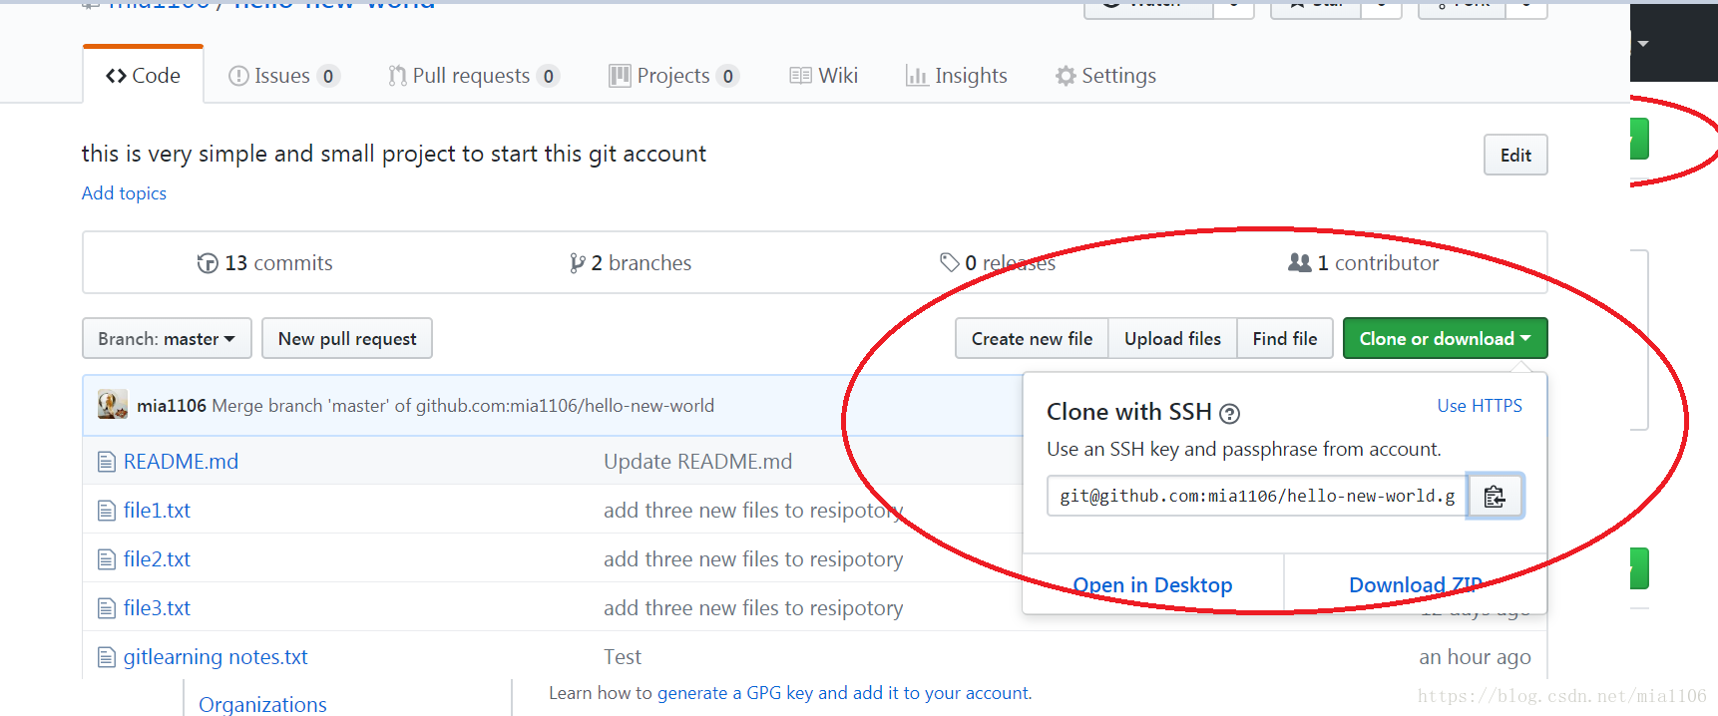Click the README.md file icon
Screen dimensions: 1718x716
pyautogui.click(x=107, y=462)
